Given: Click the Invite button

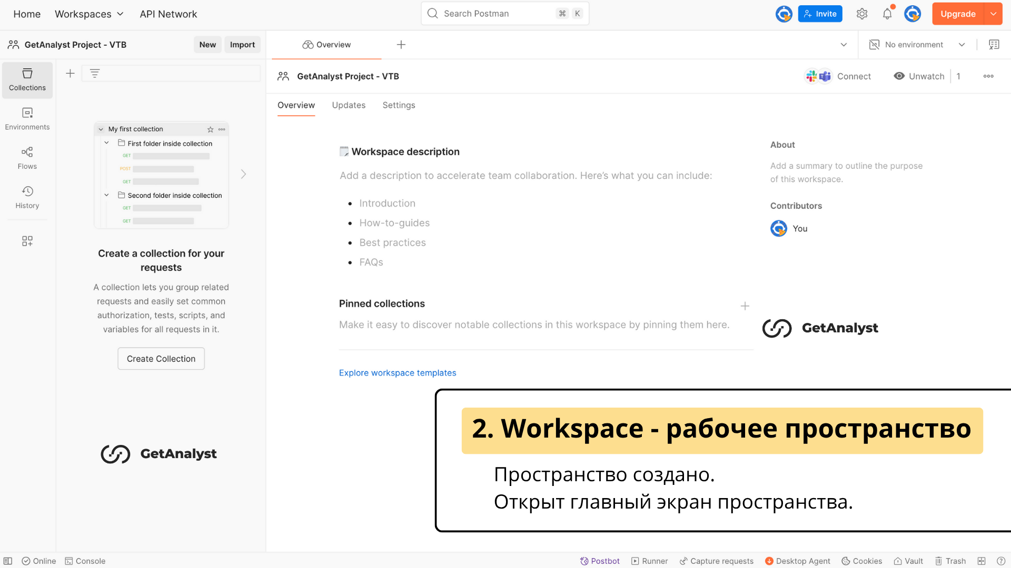Looking at the screenshot, I should 820,14.
